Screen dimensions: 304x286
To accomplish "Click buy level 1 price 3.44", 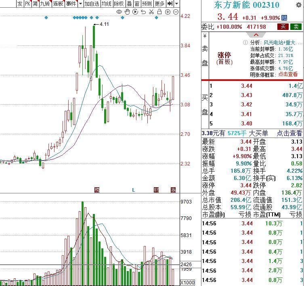I will (x=247, y=86).
